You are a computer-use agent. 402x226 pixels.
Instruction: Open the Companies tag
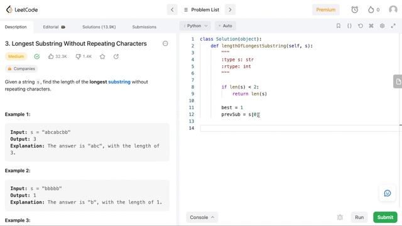21,68
